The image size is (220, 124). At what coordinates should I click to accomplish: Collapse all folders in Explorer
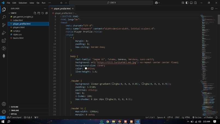(x=46, y=13)
